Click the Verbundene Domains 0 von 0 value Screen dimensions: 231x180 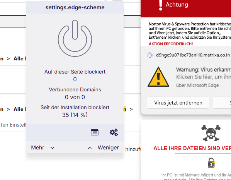[75, 97]
